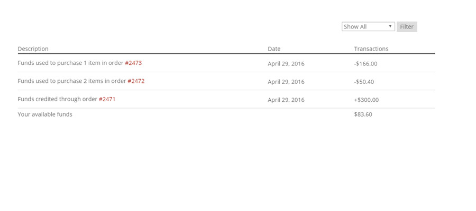The height and width of the screenshot is (211, 476).
Task: Click the date in the order #2472 row
Action: point(286,82)
